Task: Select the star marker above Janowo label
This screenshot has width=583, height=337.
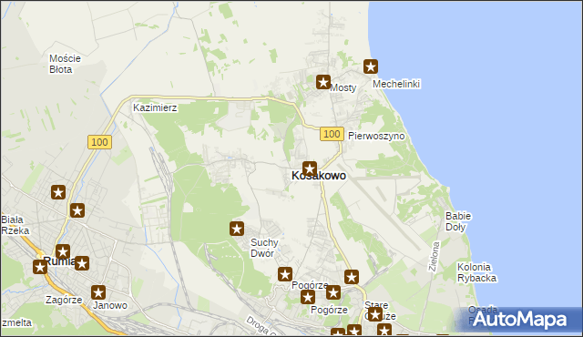Action: [98, 292]
